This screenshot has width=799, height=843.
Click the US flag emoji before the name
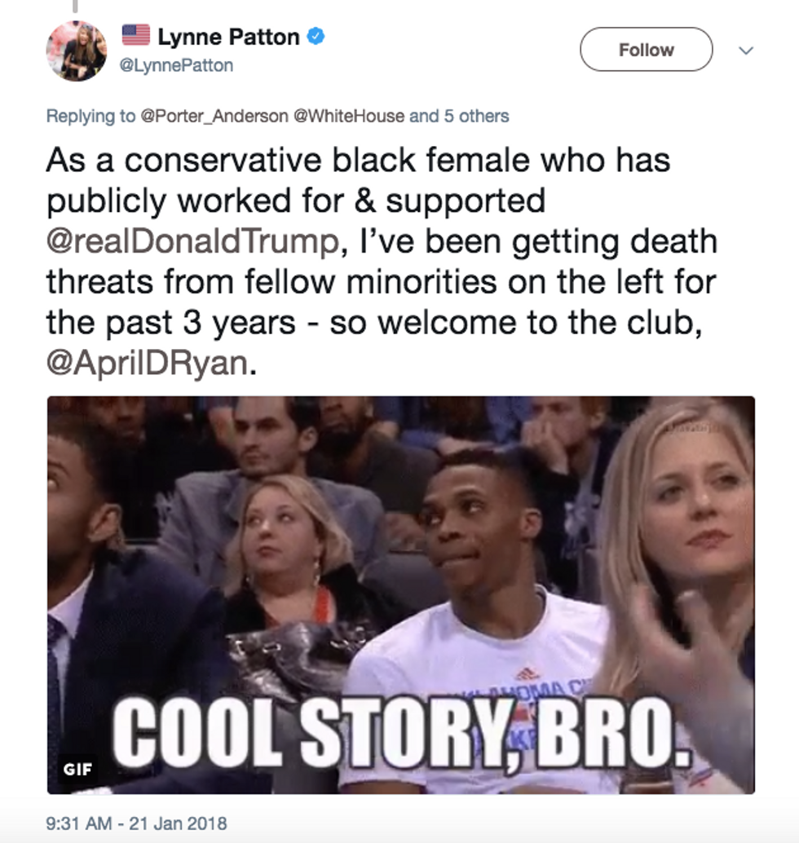(x=136, y=35)
